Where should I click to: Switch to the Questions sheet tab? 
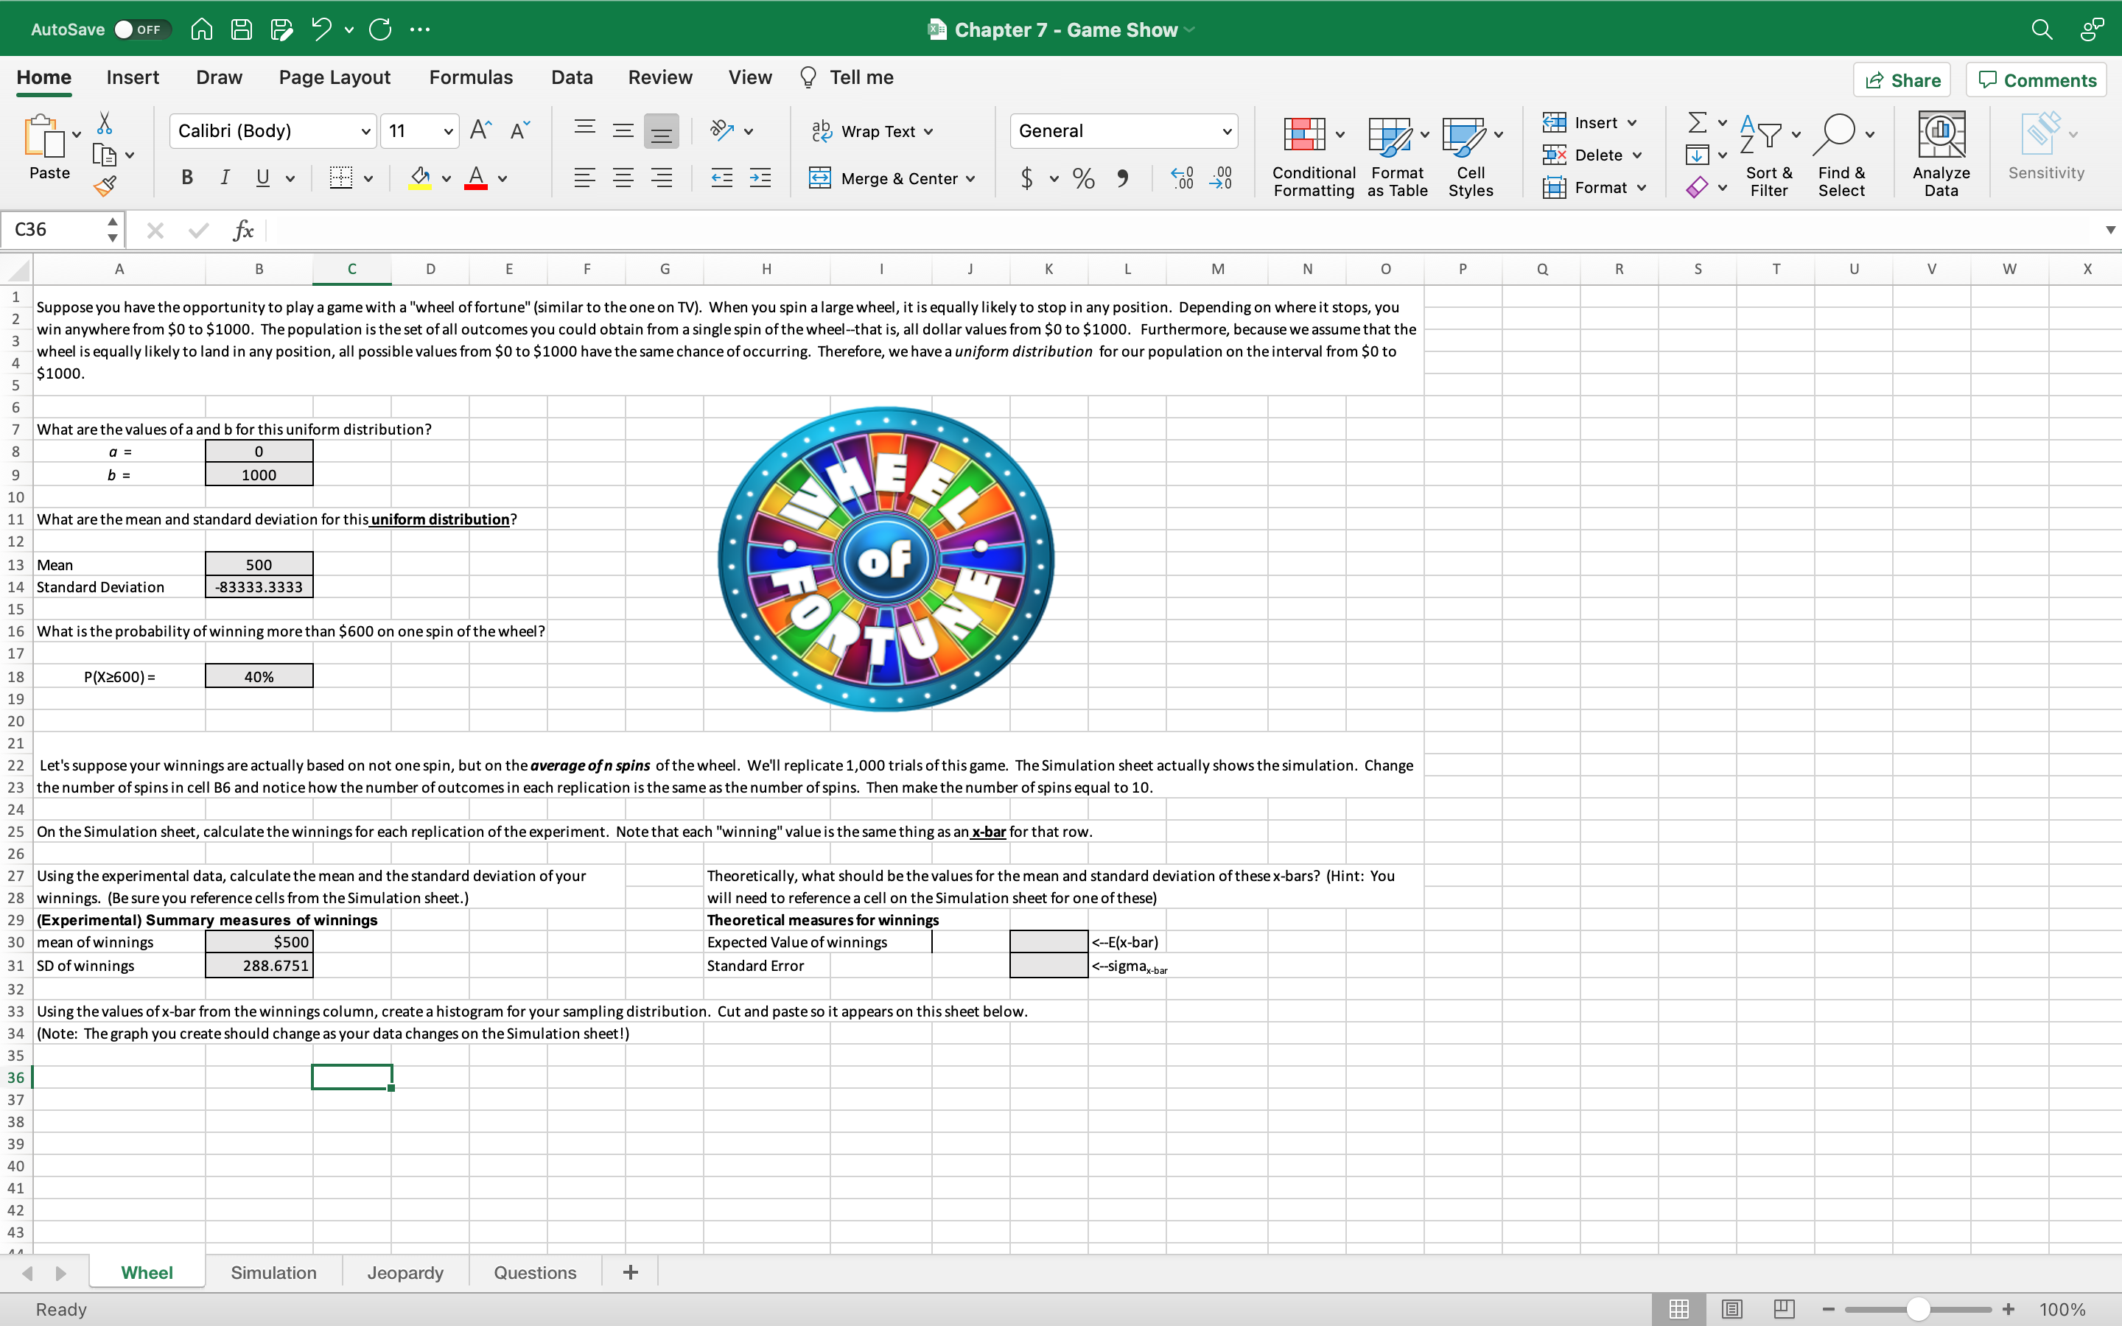tap(535, 1272)
